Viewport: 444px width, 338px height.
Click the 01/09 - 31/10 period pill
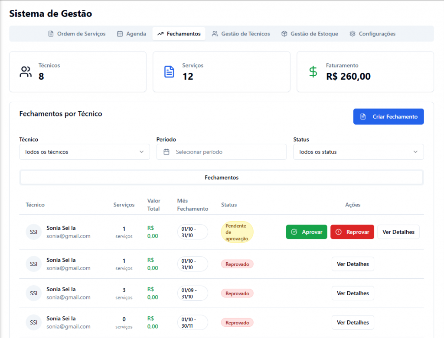193,293
